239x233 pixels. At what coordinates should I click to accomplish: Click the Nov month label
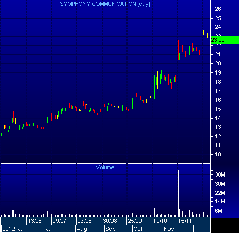coord(169,229)
